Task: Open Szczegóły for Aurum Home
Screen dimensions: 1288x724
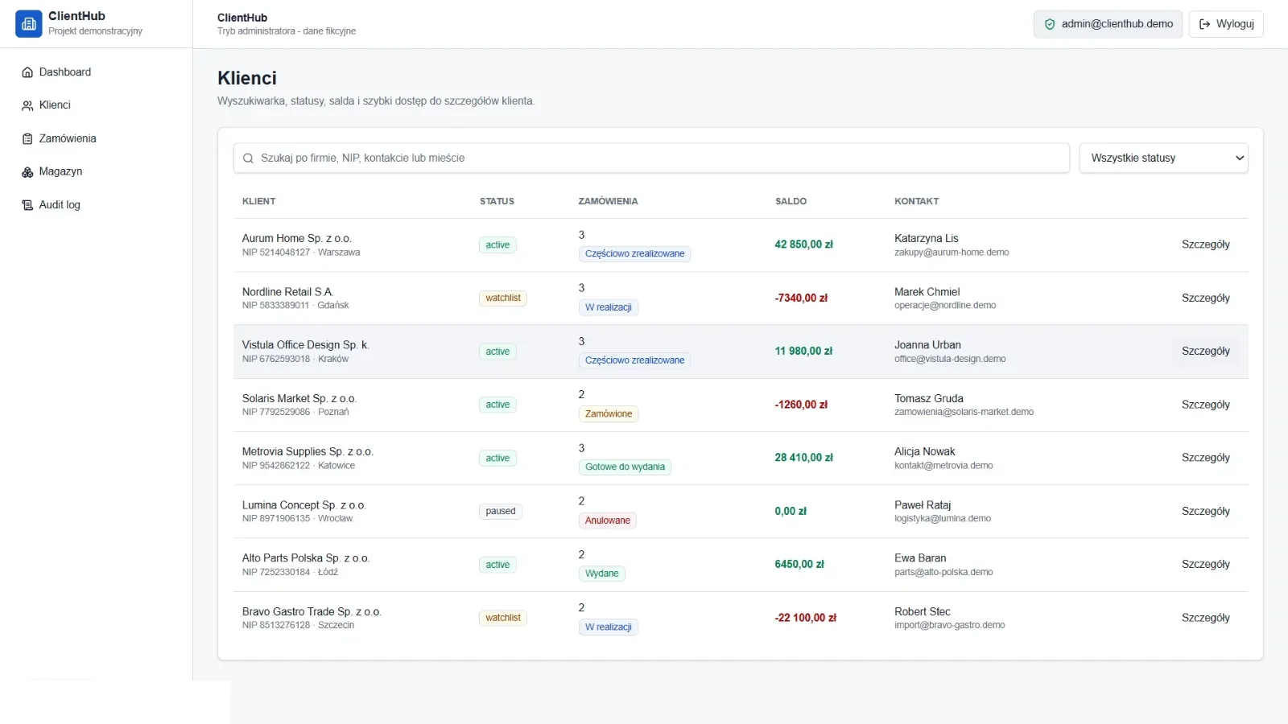Action: (x=1205, y=245)
